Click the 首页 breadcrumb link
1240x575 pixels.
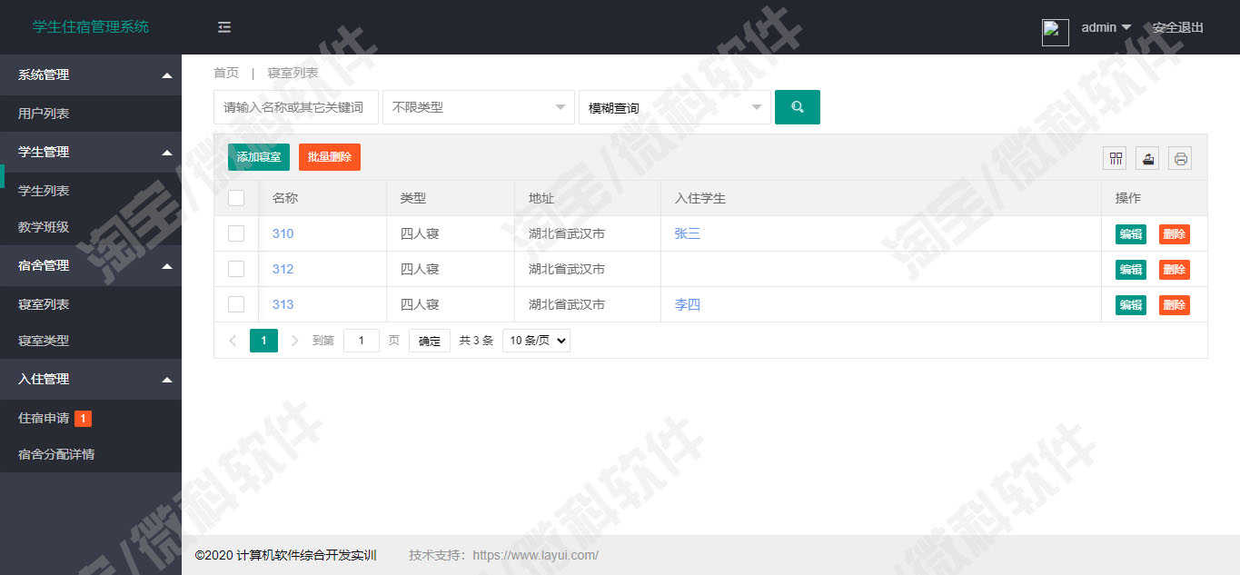pyautogui.click(x=226, y=73)
